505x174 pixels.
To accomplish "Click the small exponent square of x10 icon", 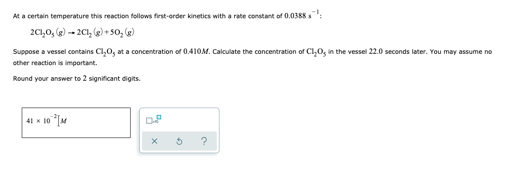I will (x=158, y=117).
